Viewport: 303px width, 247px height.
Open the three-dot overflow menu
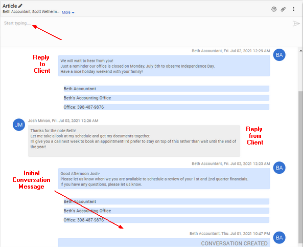pos(293,9)
